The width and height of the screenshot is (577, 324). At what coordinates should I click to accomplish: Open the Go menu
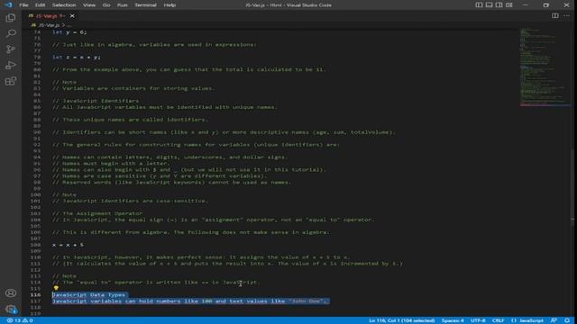tap(106, 4)
